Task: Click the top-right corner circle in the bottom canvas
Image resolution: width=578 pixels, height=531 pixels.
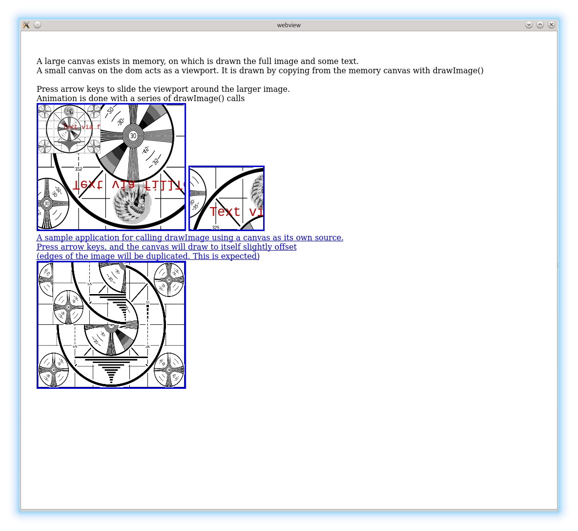Action: click(169, 280)
